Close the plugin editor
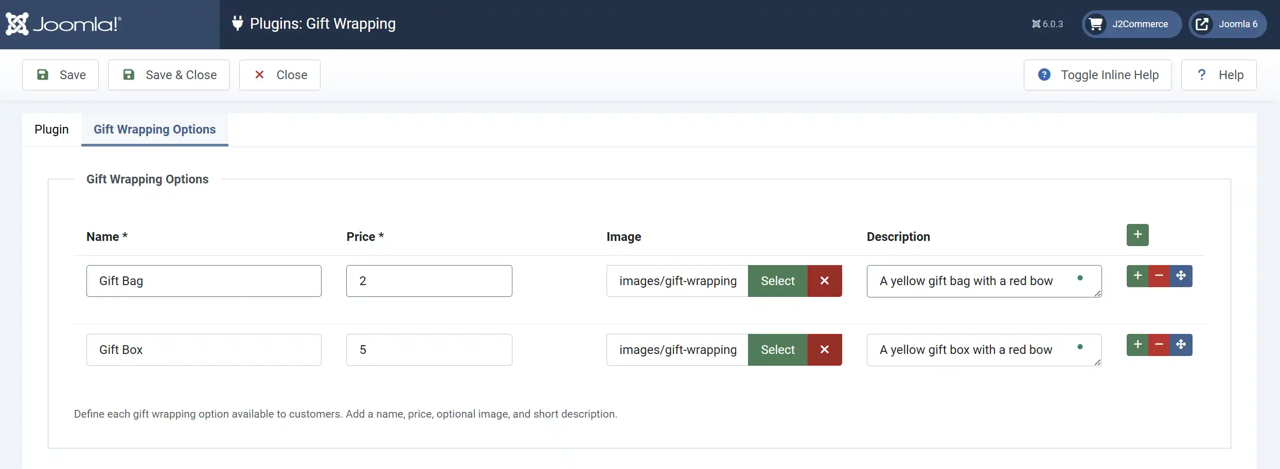 pyautogui.click(x=279, y=75)
